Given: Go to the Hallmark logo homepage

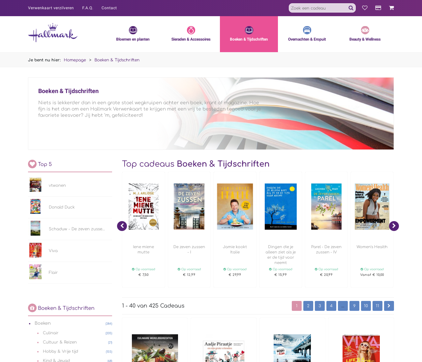Looking at the screenshot, I should [53, 33].
